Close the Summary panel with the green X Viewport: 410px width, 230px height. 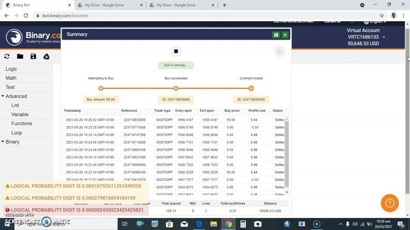tap(285, 34)
